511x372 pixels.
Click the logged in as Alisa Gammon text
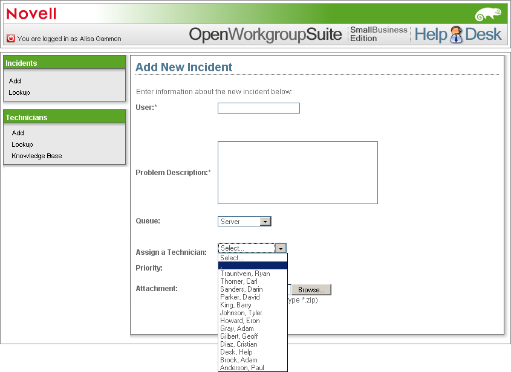[70, 39]
